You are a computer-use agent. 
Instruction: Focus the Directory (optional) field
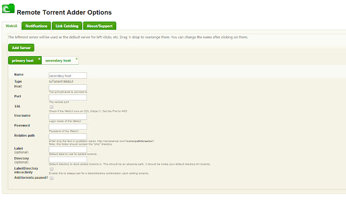tap(68, 159)
